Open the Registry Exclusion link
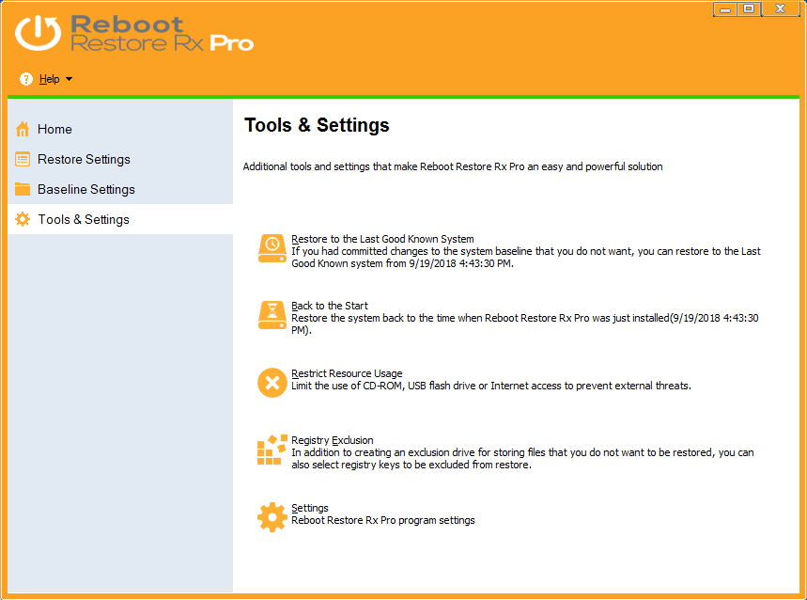807x600 pixels. (332, 440)
